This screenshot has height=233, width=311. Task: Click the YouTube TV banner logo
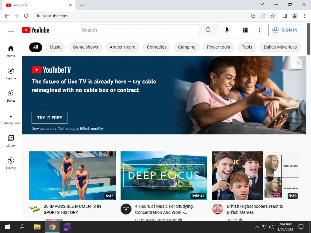click(x=51, y=70)
